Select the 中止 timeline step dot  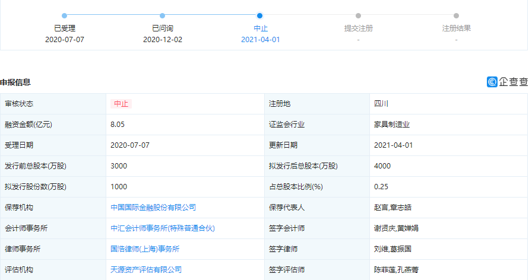click(260, 16)
